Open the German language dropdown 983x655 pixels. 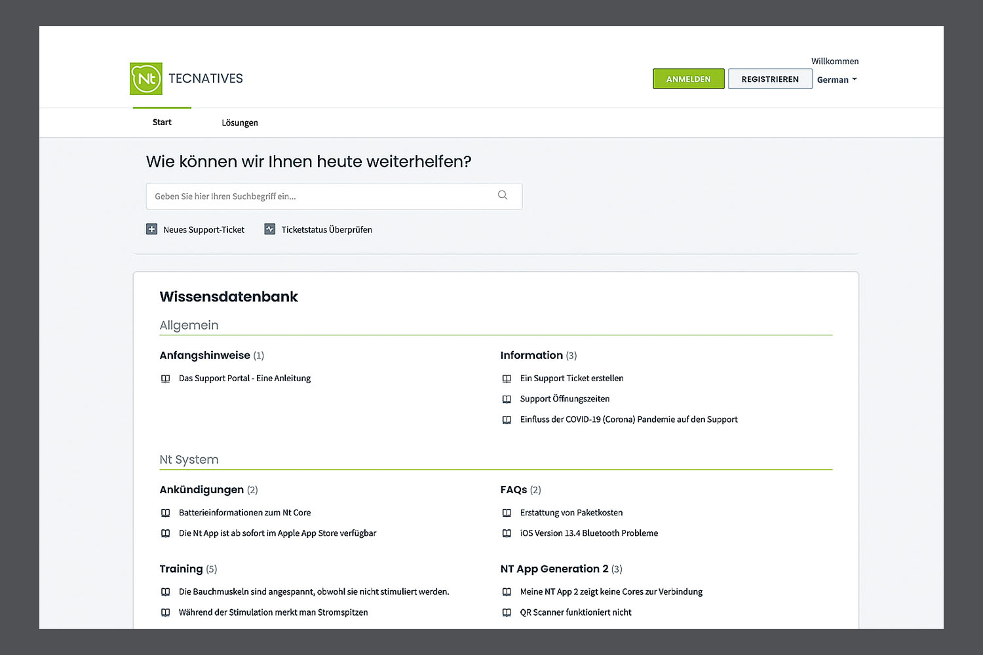(837, 80)
